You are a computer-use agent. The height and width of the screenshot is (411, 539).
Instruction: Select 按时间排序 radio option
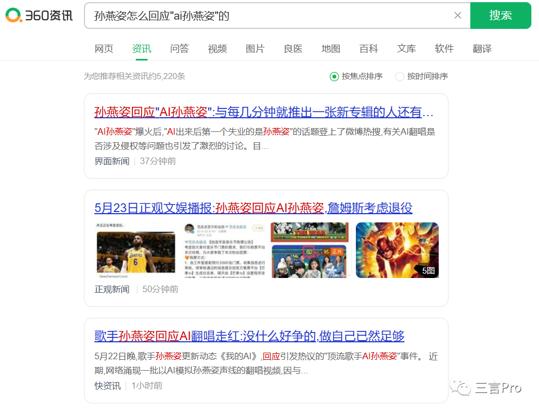coord(421,76)
